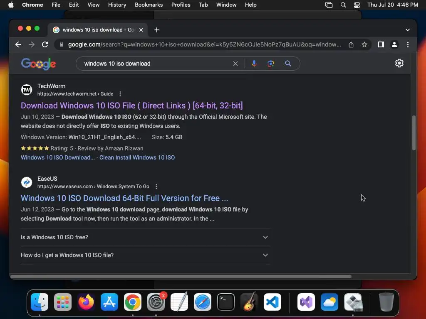This screenshot has height=319, width=426.
Task: Follow Clean Install Windows 10 ISO sublink
Action: 137,157
